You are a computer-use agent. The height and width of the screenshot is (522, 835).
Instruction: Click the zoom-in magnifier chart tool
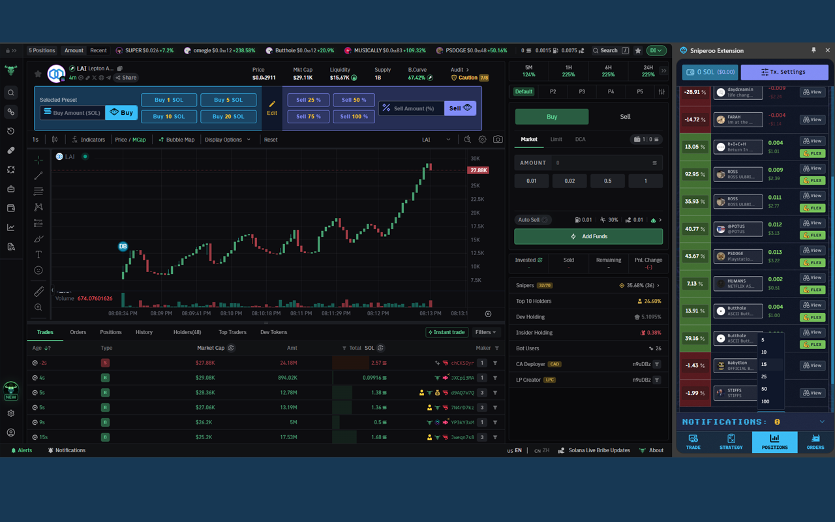(x=38, y=307)
